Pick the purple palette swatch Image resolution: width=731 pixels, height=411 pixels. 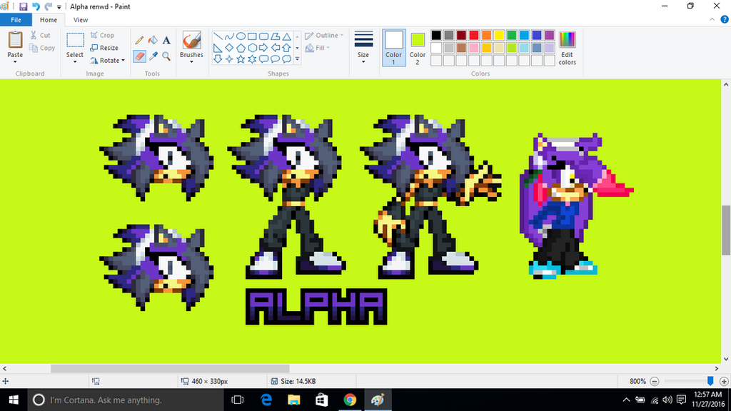click(x=550, y=36)
